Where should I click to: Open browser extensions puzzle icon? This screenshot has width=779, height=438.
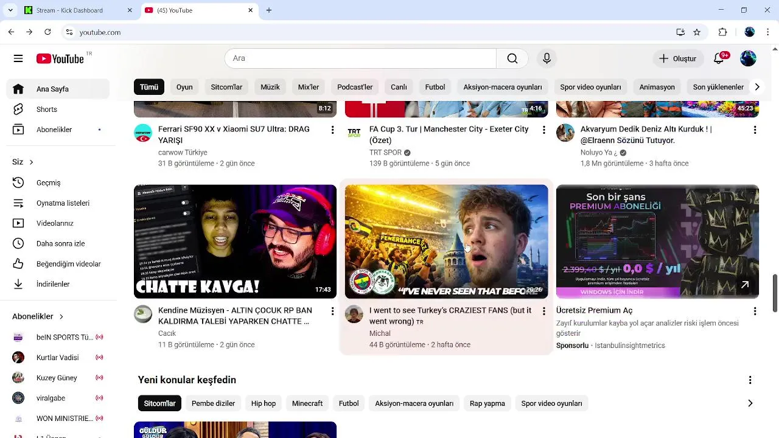pos(723,32)
